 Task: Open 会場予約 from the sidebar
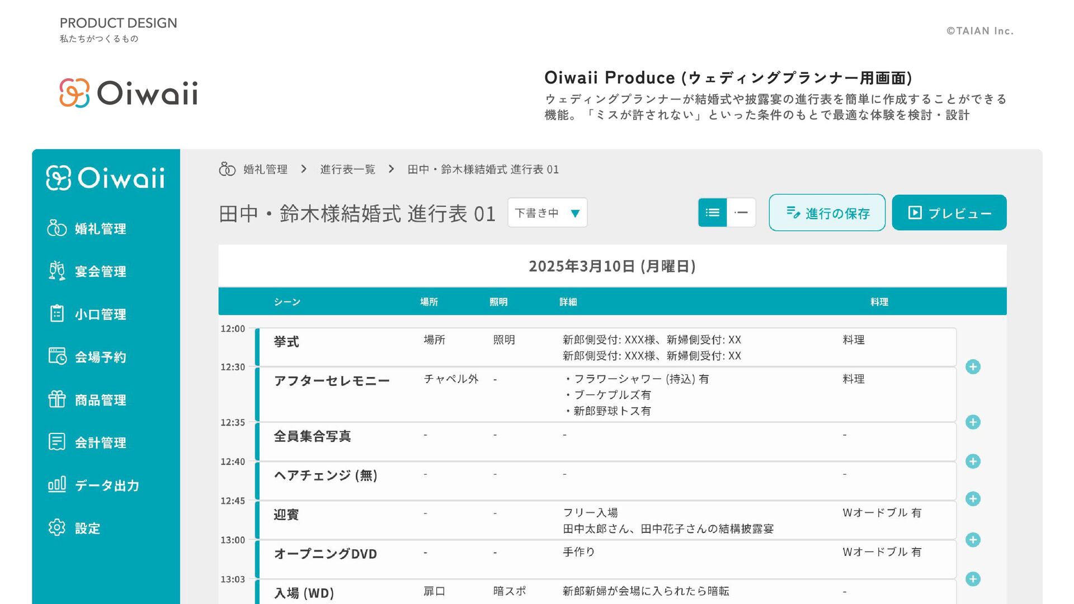[87, 357]
